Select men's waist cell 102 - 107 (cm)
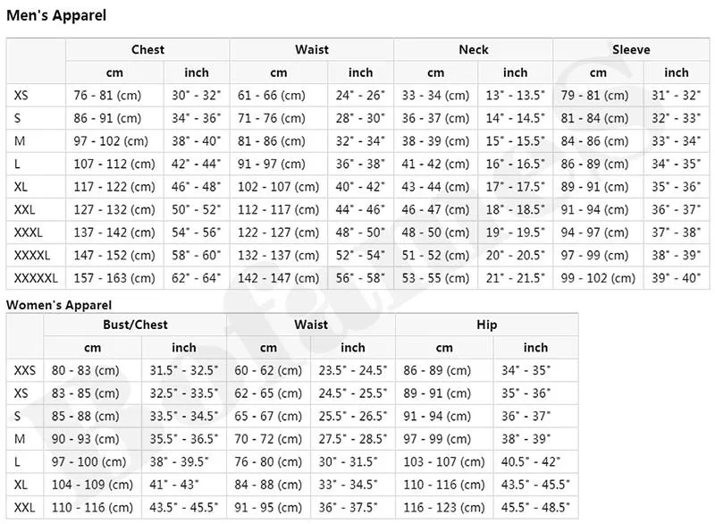The height and width of the screenshot is (524, 715). (x=278, y=187)
